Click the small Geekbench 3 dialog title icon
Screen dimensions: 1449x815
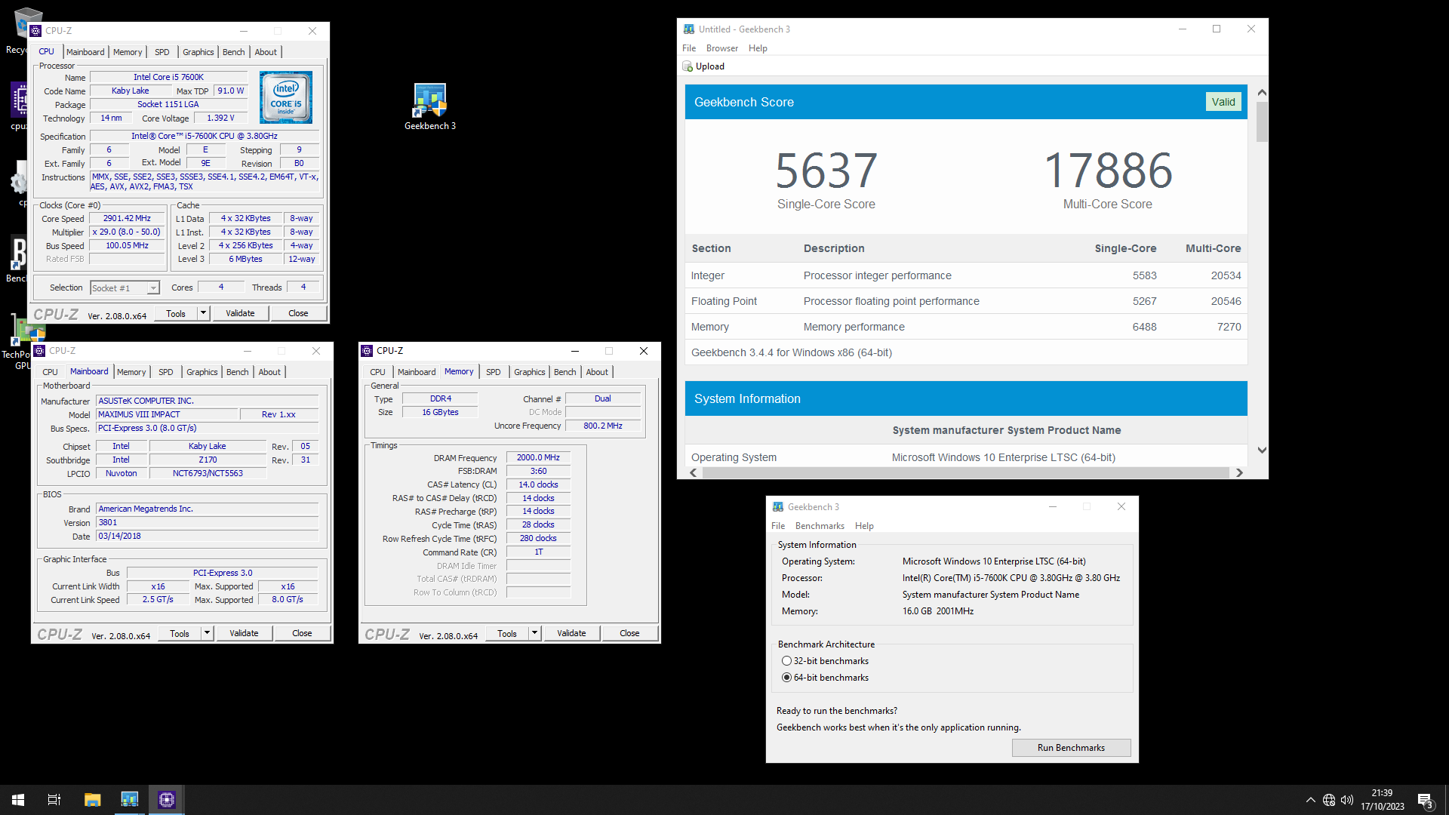[x=778, y=507]
